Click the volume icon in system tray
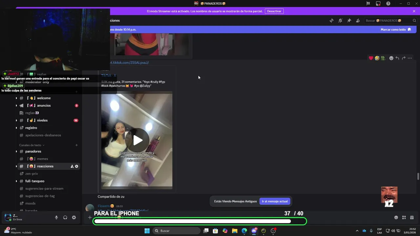 click(x=393, y=231)
